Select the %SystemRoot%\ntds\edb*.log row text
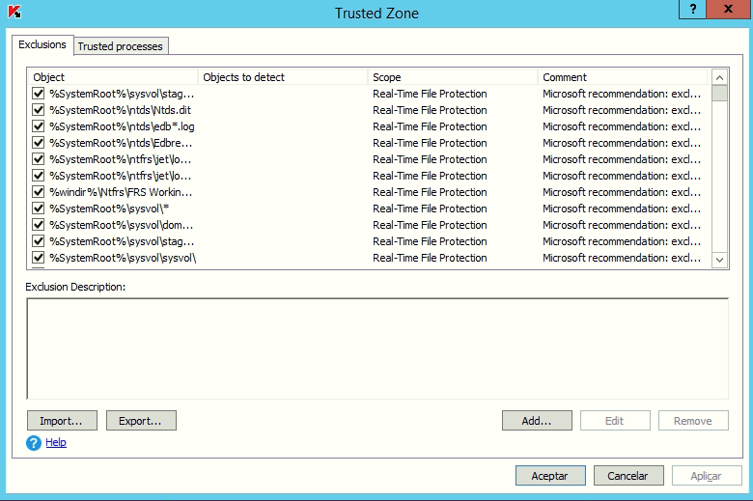 pos(122,126)
